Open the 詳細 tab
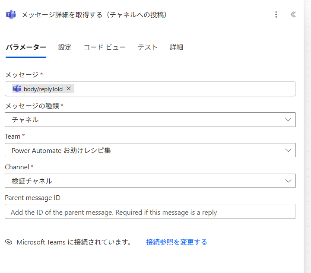This screenshot has height=273, width=311. click(x=176, y=47)
